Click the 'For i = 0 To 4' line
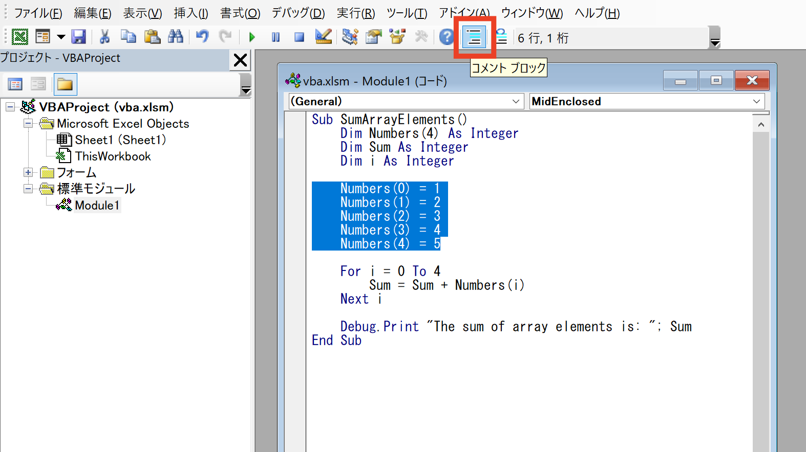 click(x=390, y=272)
